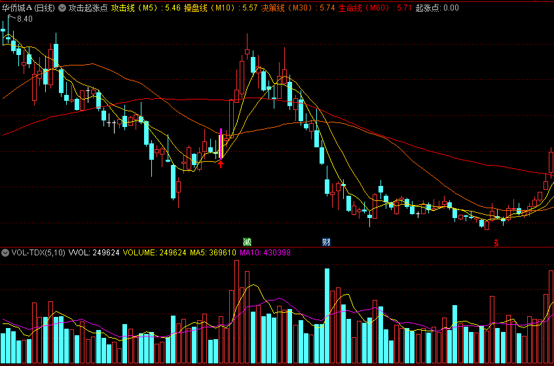This screenshot has height=366, width=554.
Task: Click the 起涨点: 0.00 value
Action: click(x=437, y=8)
